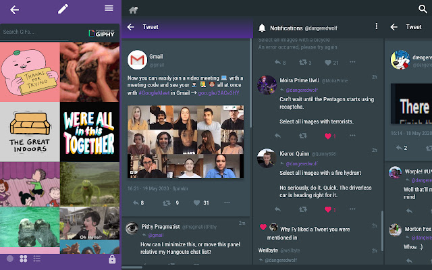The height and width of the screenshot is (270, 432).
Task: Open search with the magnifier icon
Action: point(423,9)
